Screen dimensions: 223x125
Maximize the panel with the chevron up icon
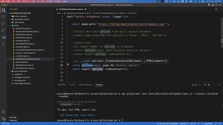tap(216, 85)
